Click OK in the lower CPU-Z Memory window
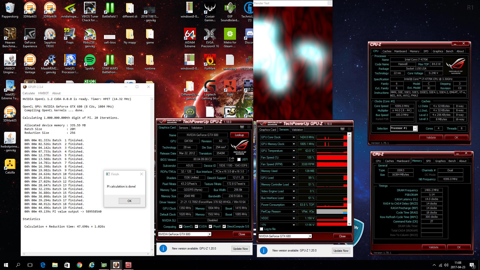 point(459,247)
